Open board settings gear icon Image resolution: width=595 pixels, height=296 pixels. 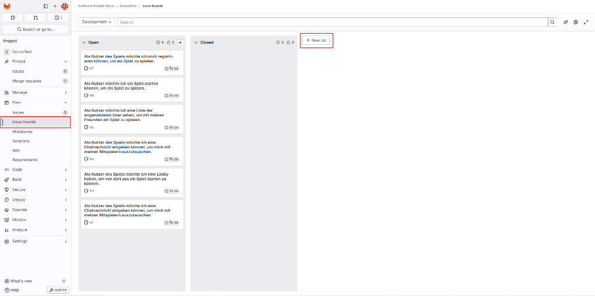(576, 22)
